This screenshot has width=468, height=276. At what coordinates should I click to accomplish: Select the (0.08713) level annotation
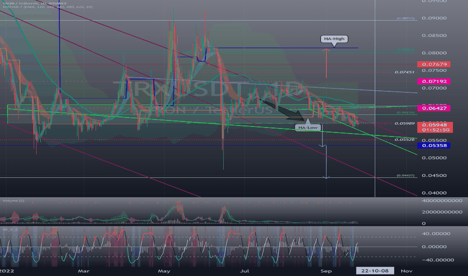pyautogui.click(x=405, y=18)
